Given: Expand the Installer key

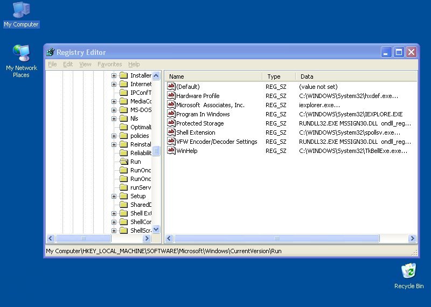Looking at the screenshot, I should click(114, 75).
